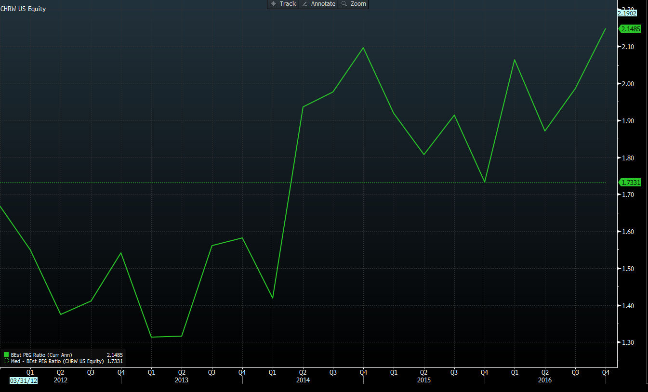
Task: Click the Q2 label above 2012
Action: click(61, 372)
